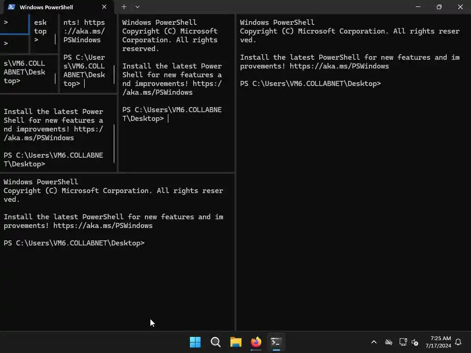Screen dimensions: 471x353
Task: Select the small pane showing "s\VM6.COLL ABNET\Desk top>"
Action: point(29,73)
